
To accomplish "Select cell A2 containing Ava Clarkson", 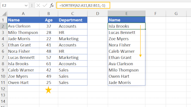I will tap(23, 26).
